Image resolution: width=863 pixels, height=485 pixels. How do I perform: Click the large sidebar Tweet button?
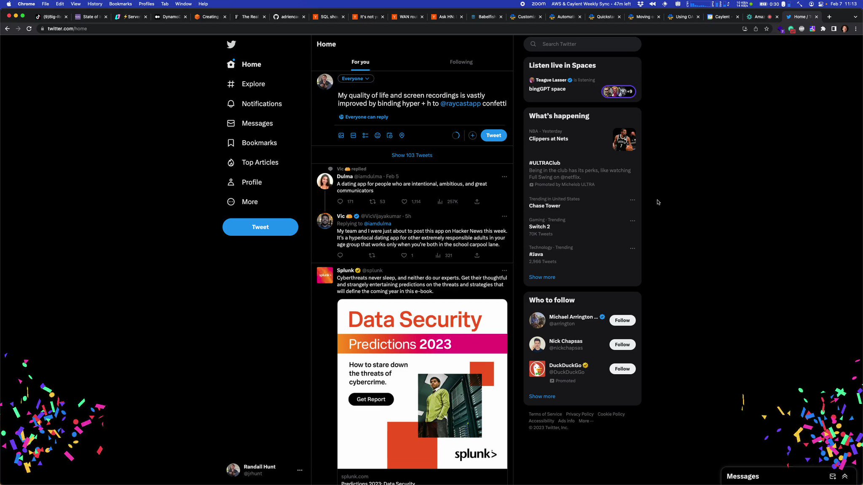pyautogui.click(x=260, y=227)
